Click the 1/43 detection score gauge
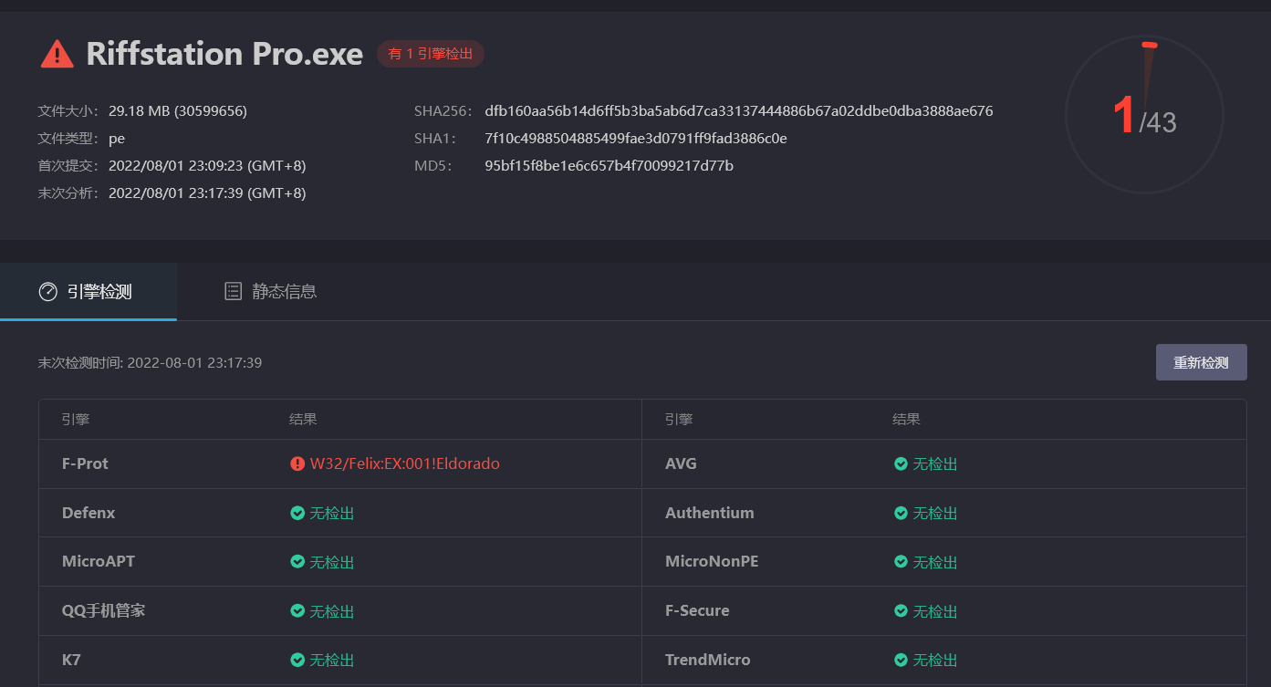The width and height of the screenshot is (1271, 687). pos(1143,115)
